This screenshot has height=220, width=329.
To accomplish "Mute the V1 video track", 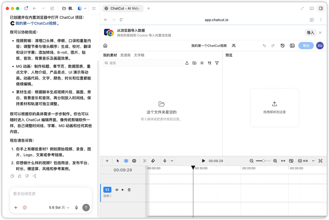I will (x=123, y=190).
